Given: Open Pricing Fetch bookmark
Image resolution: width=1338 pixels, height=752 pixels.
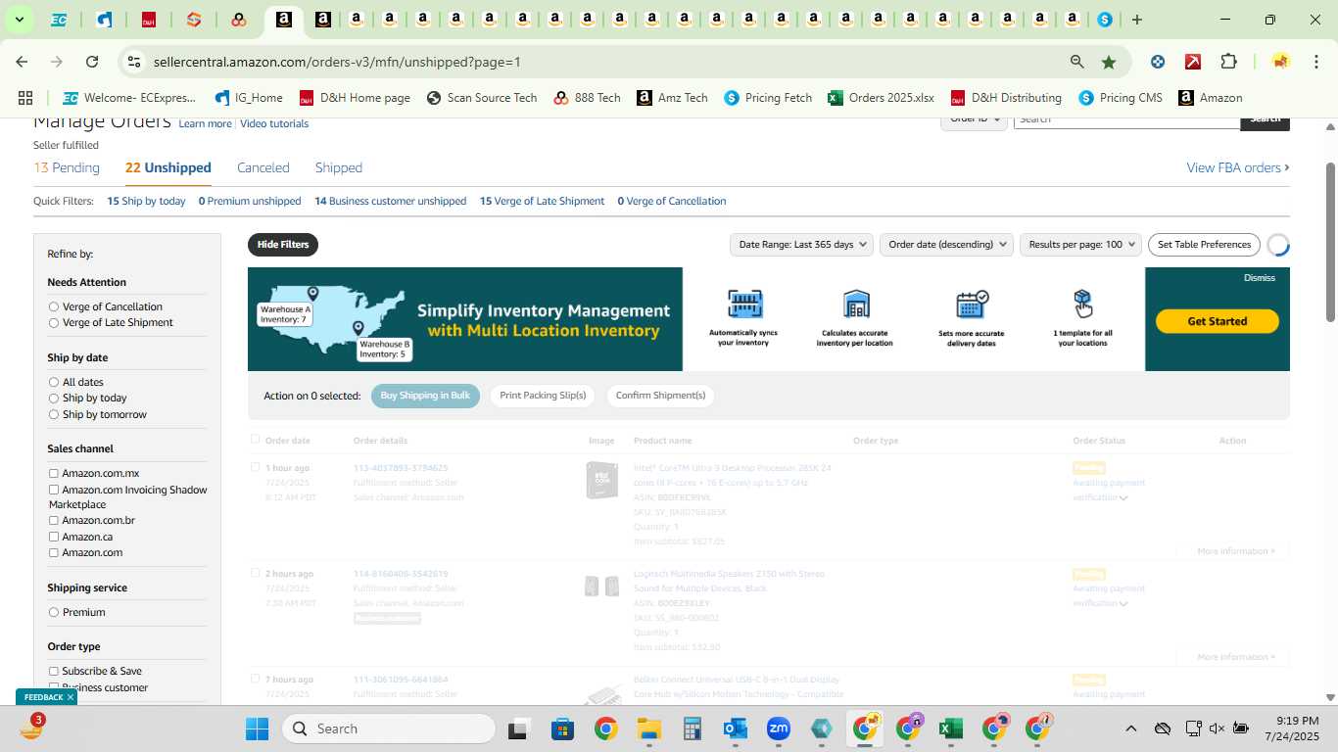Looking at the screenshot, I should tap(768, 98).
